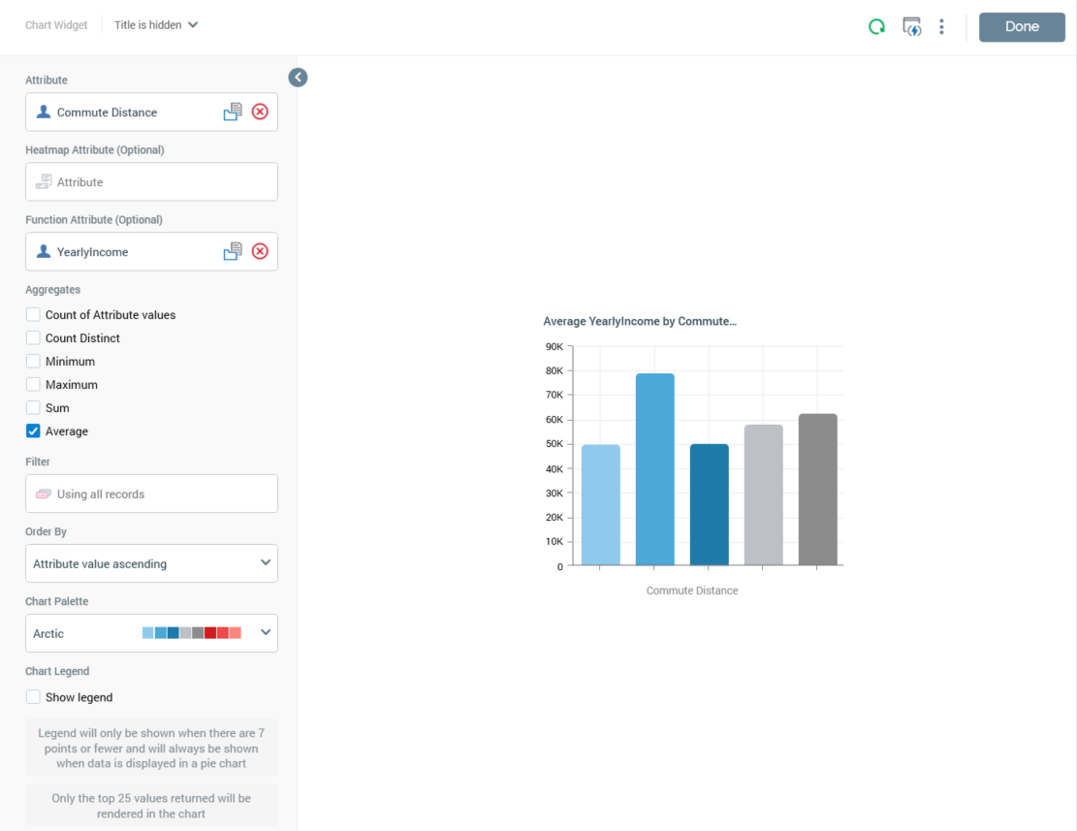1077x831 pixels.
Task: Expand the Order By dropdown
Action: (151, 563)
